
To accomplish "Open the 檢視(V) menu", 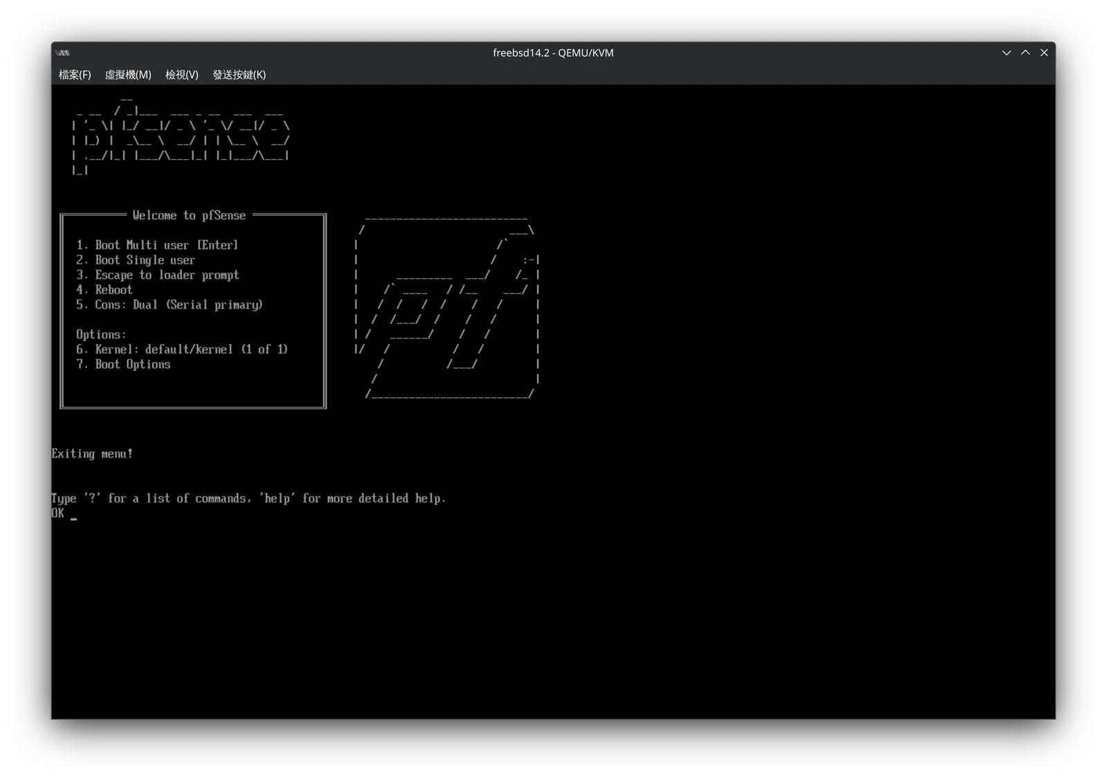I will tap(182, 75).
